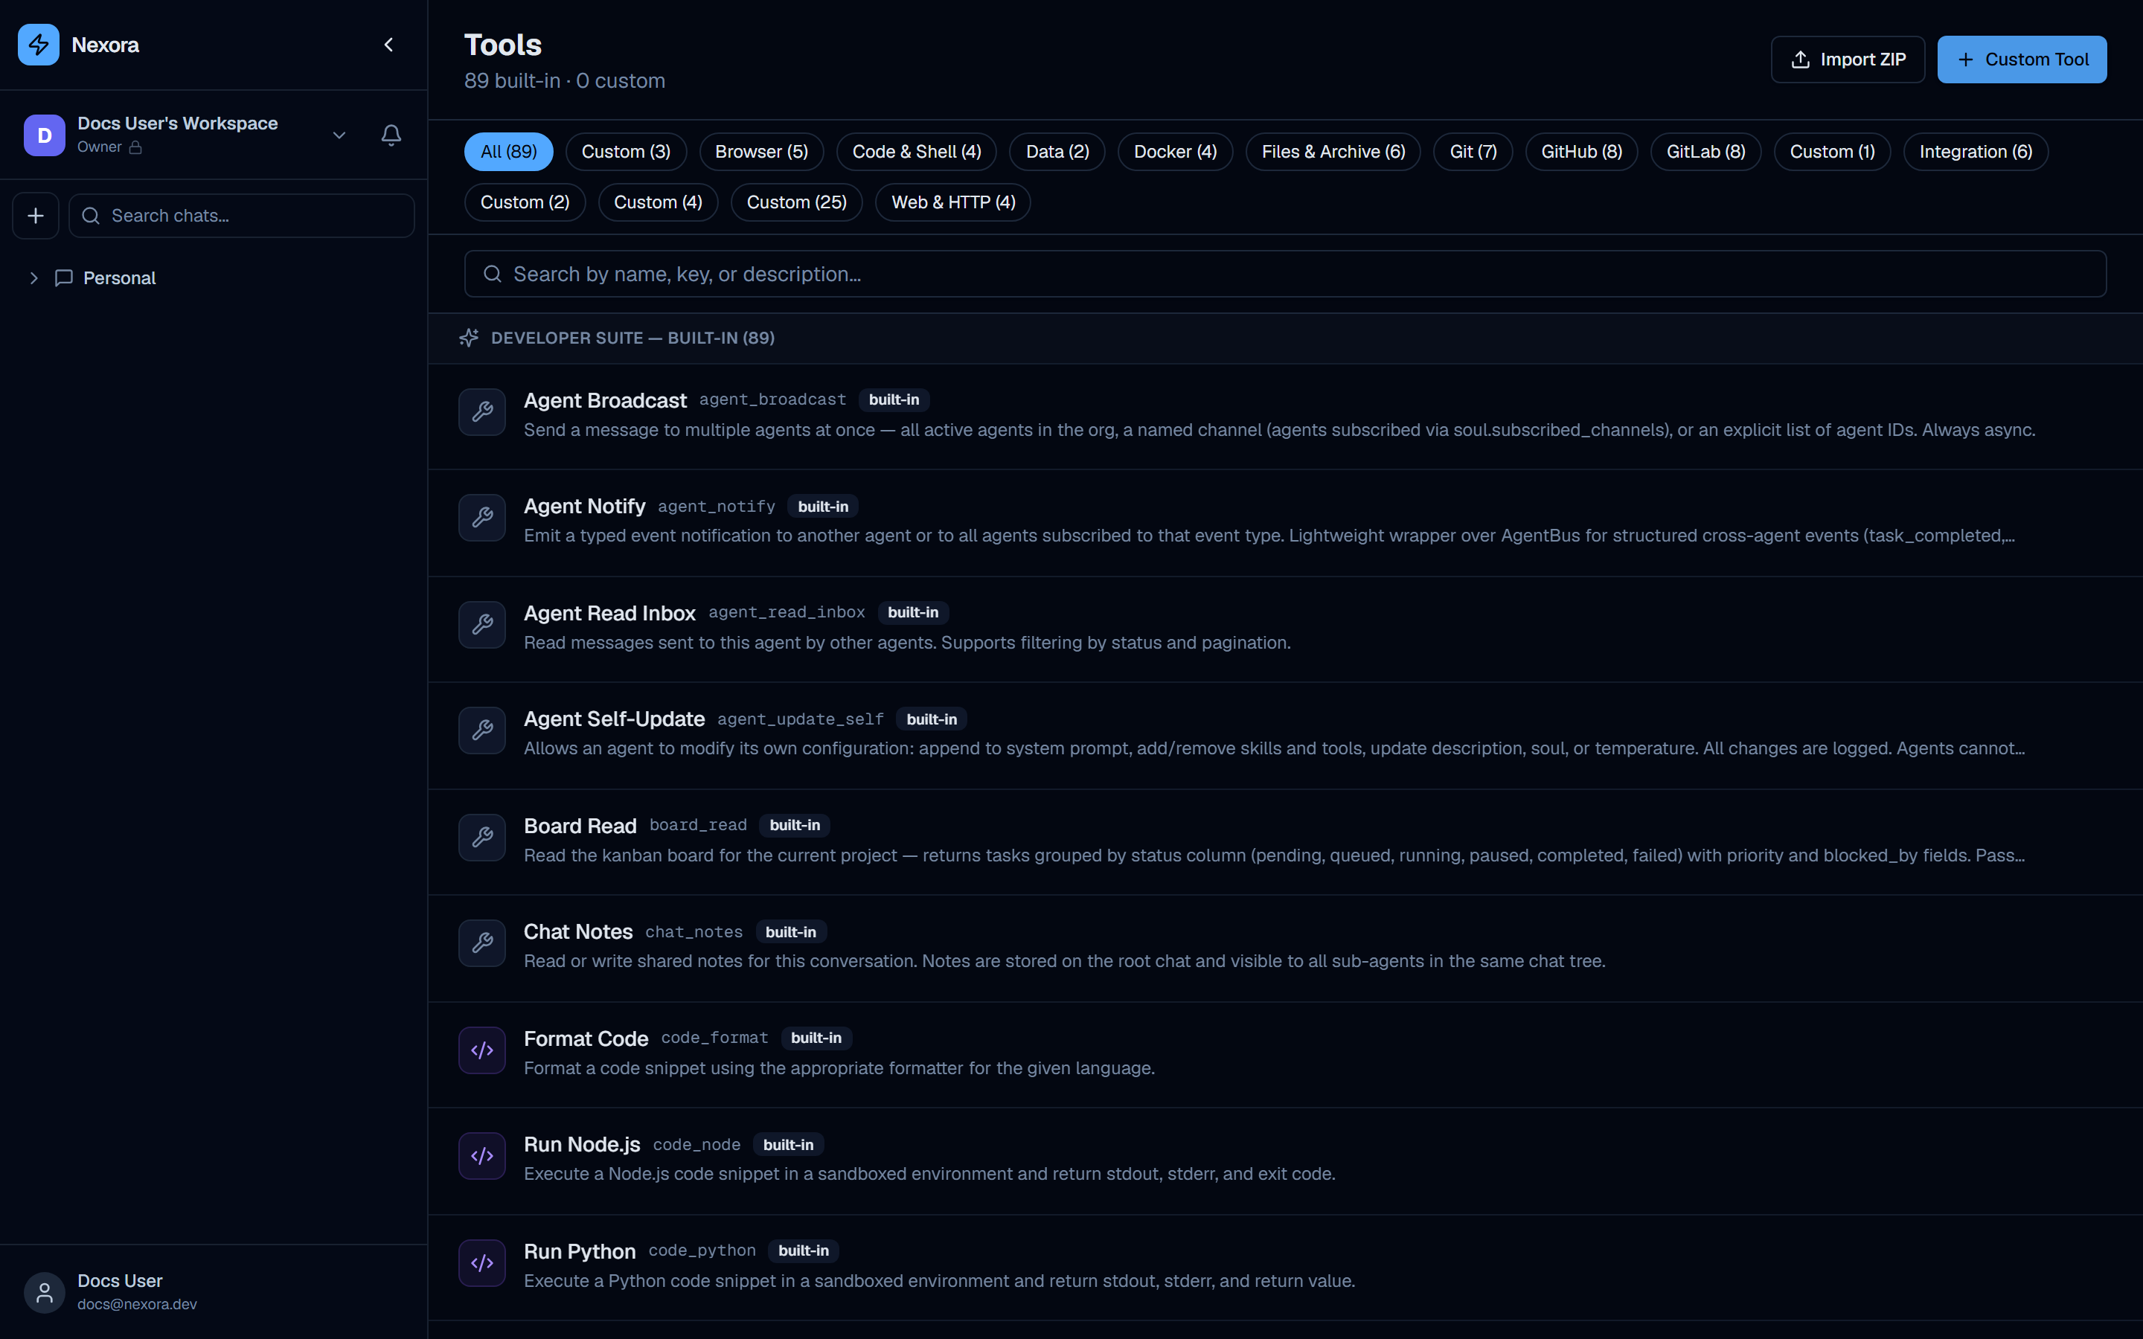Click built-in badge on Agent Notify

[823, 506]
